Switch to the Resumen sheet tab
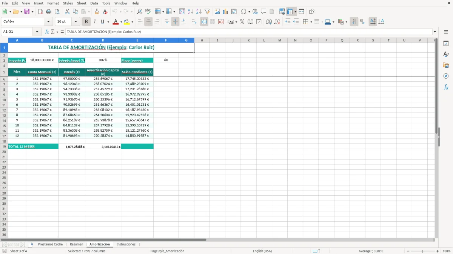 (77, 244)
